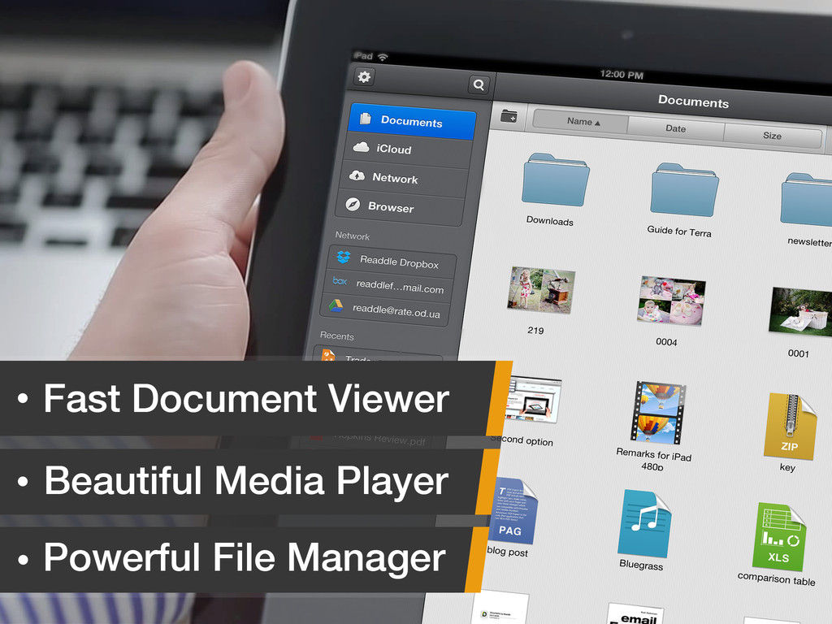Click the iCloud cloud icon
This screenshot has width=832, height=624.
coord(361,147)
